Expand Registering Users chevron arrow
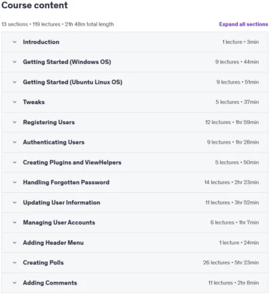Image resolution: width=270 pixels, height=294 pixels. pyautogui.click(x=15, y=122)
